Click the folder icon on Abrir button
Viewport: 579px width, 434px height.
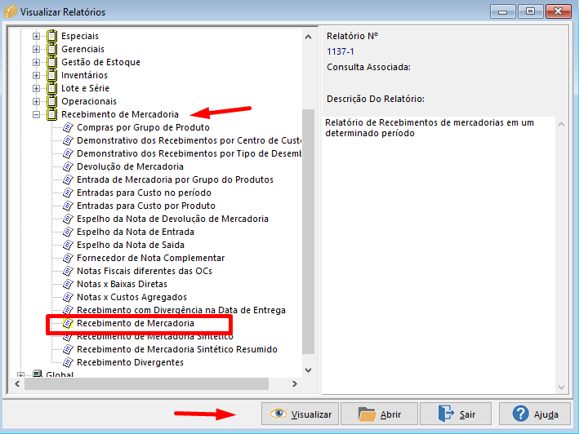367,414
